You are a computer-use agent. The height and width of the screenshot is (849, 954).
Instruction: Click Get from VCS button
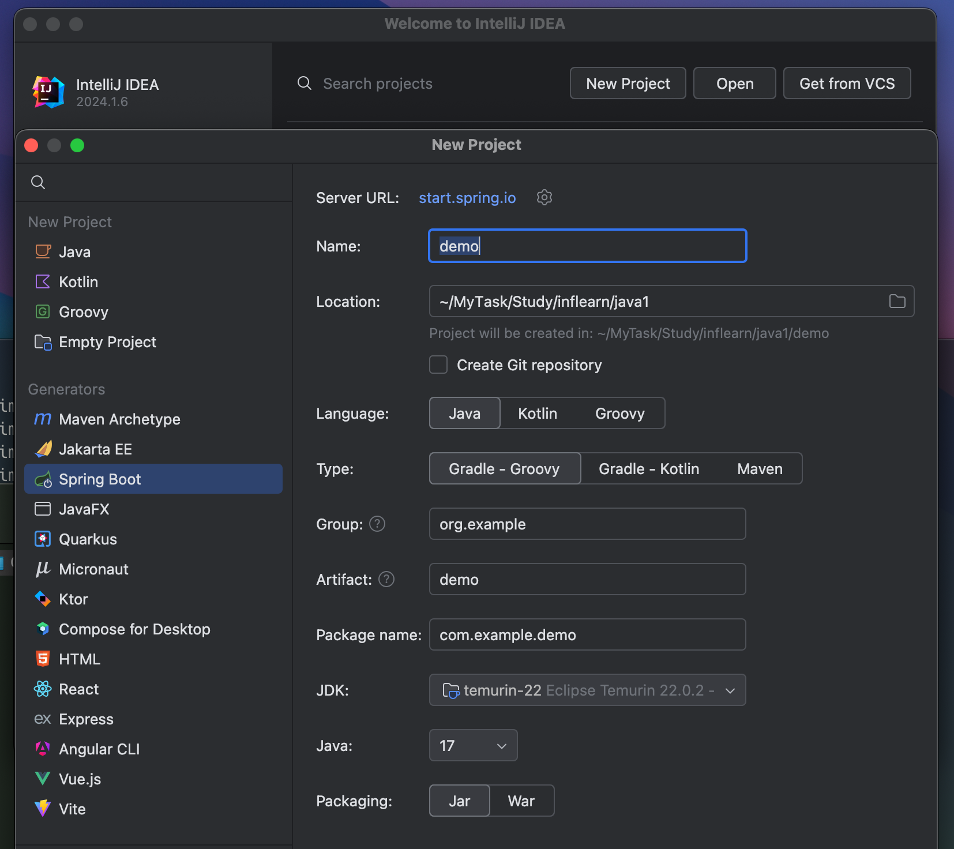847,83
